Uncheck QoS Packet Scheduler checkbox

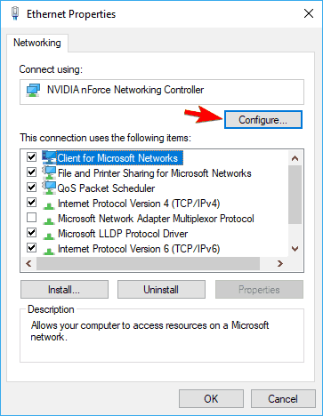[31, 187]
